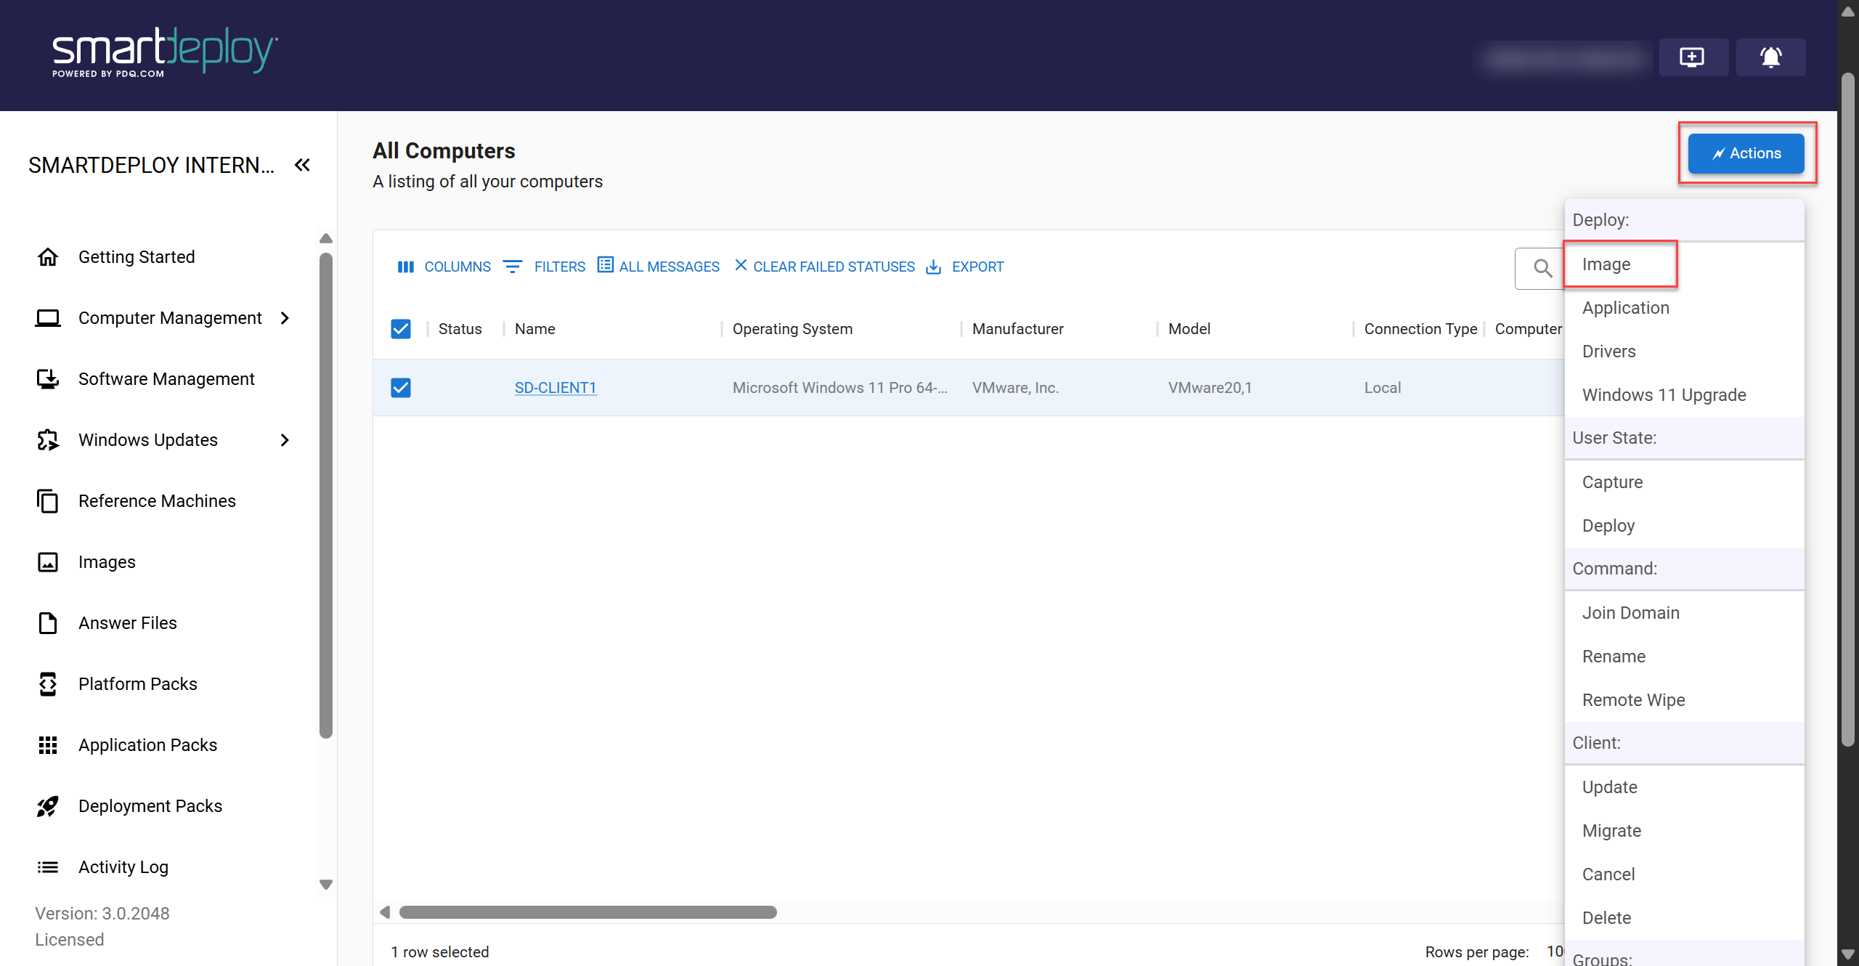This screenshot has height=966, width=1859.
Task: Click the Activity Log list icon
Action: 48,867
